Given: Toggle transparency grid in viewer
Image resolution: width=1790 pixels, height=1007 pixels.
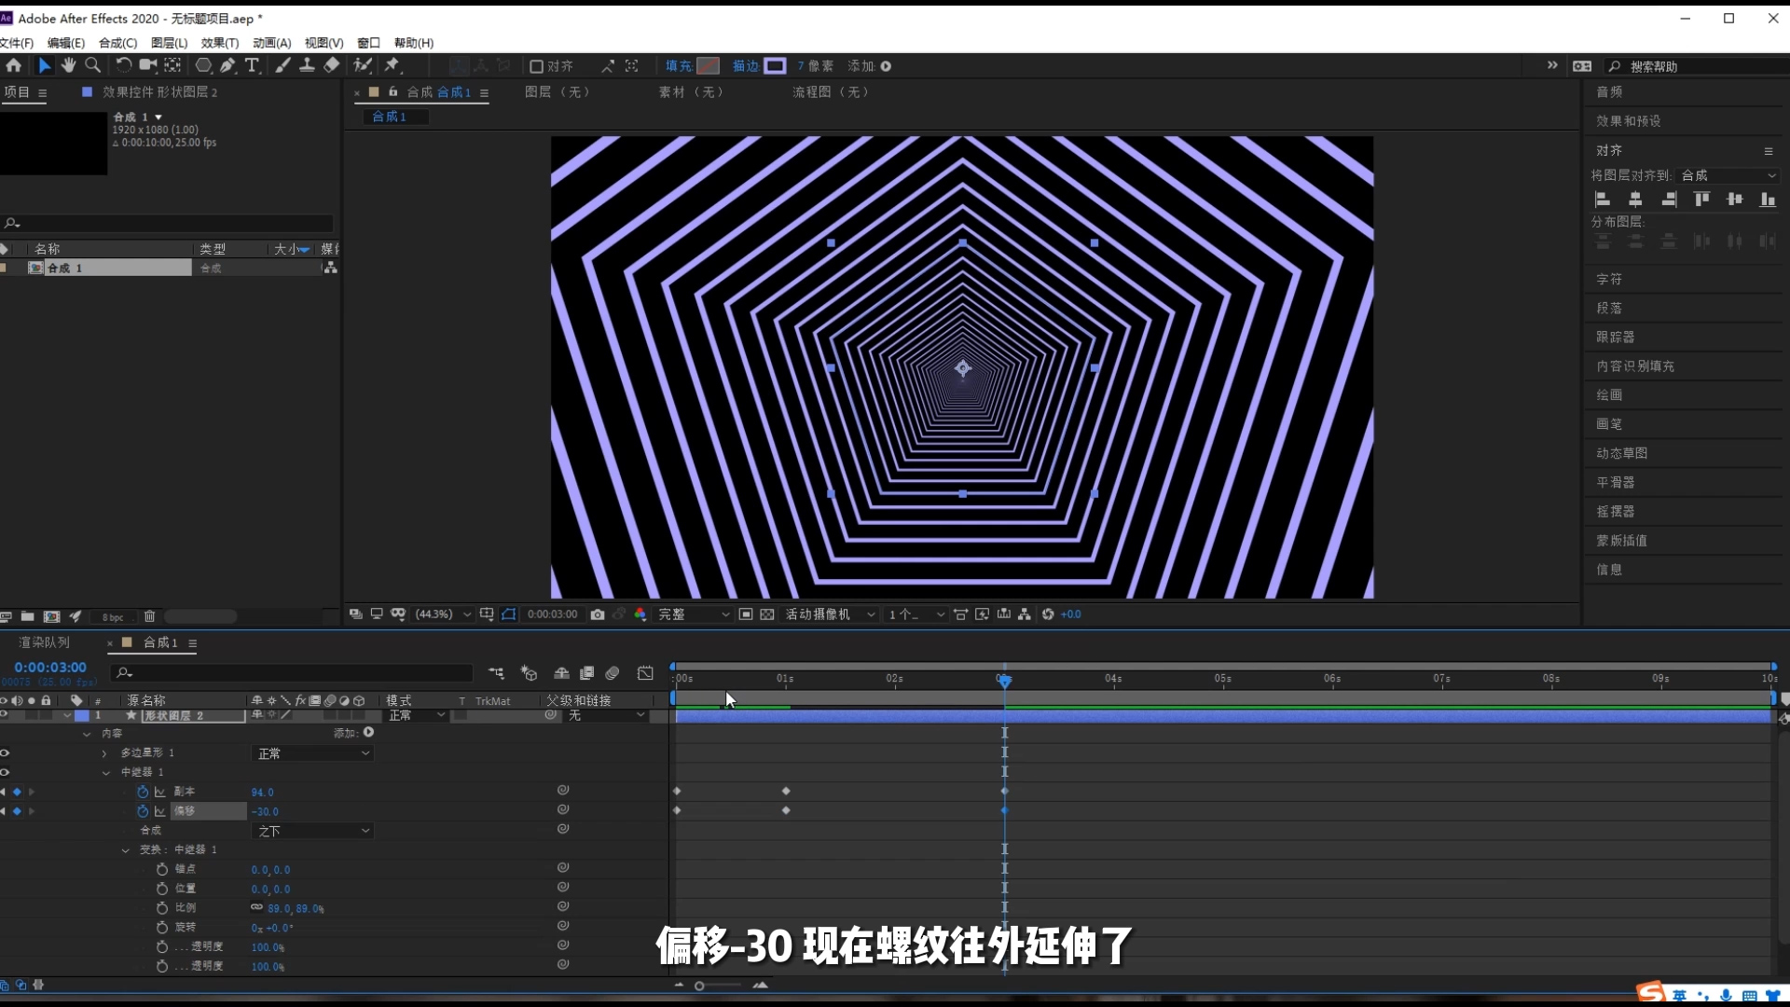Looking at the screenshot, I should pyautogui.click(x=767, y=614).
